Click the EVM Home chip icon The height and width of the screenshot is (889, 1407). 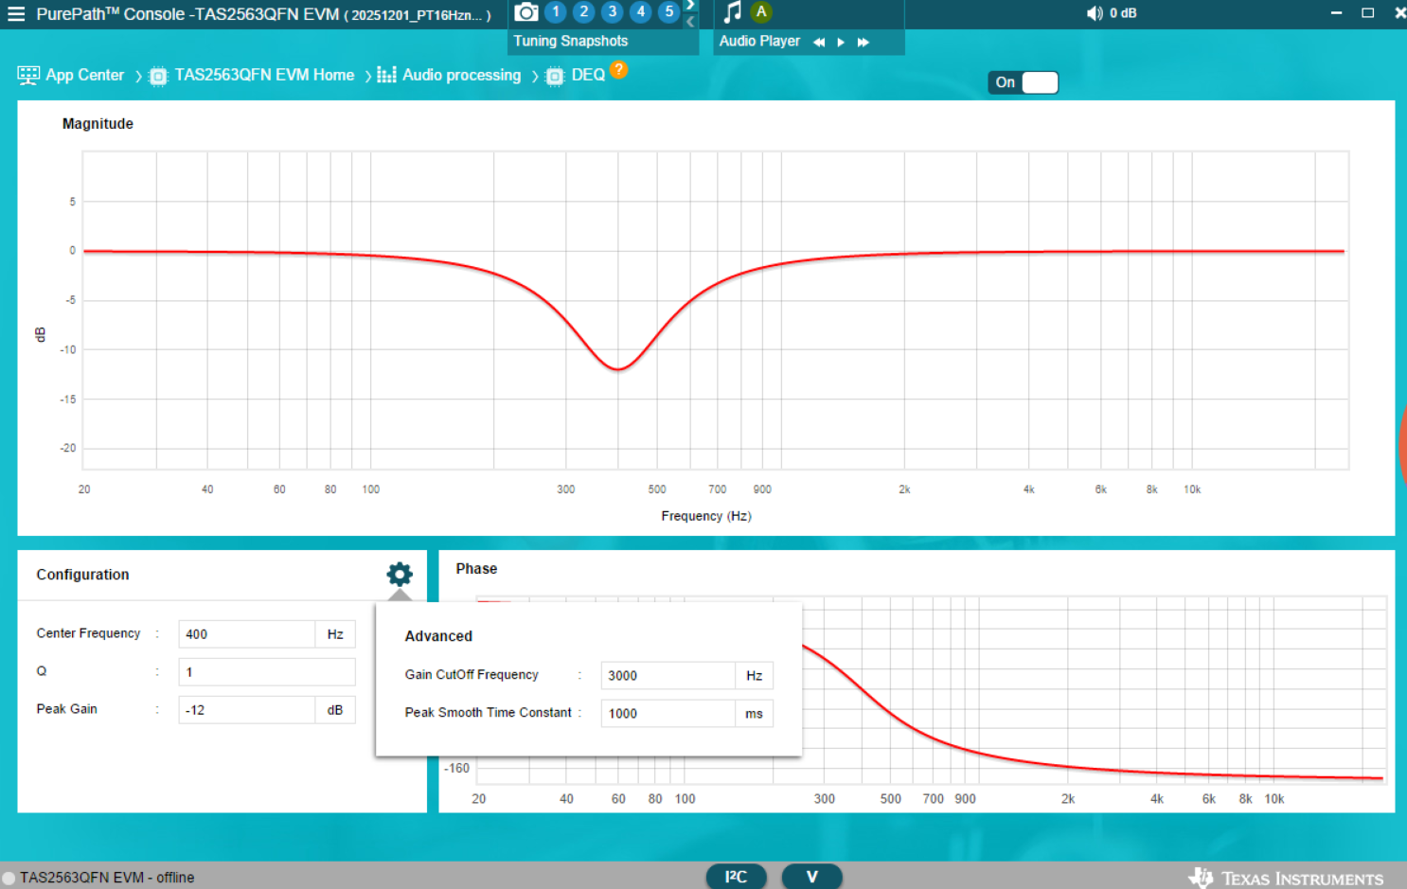click(x=158, y=77)
